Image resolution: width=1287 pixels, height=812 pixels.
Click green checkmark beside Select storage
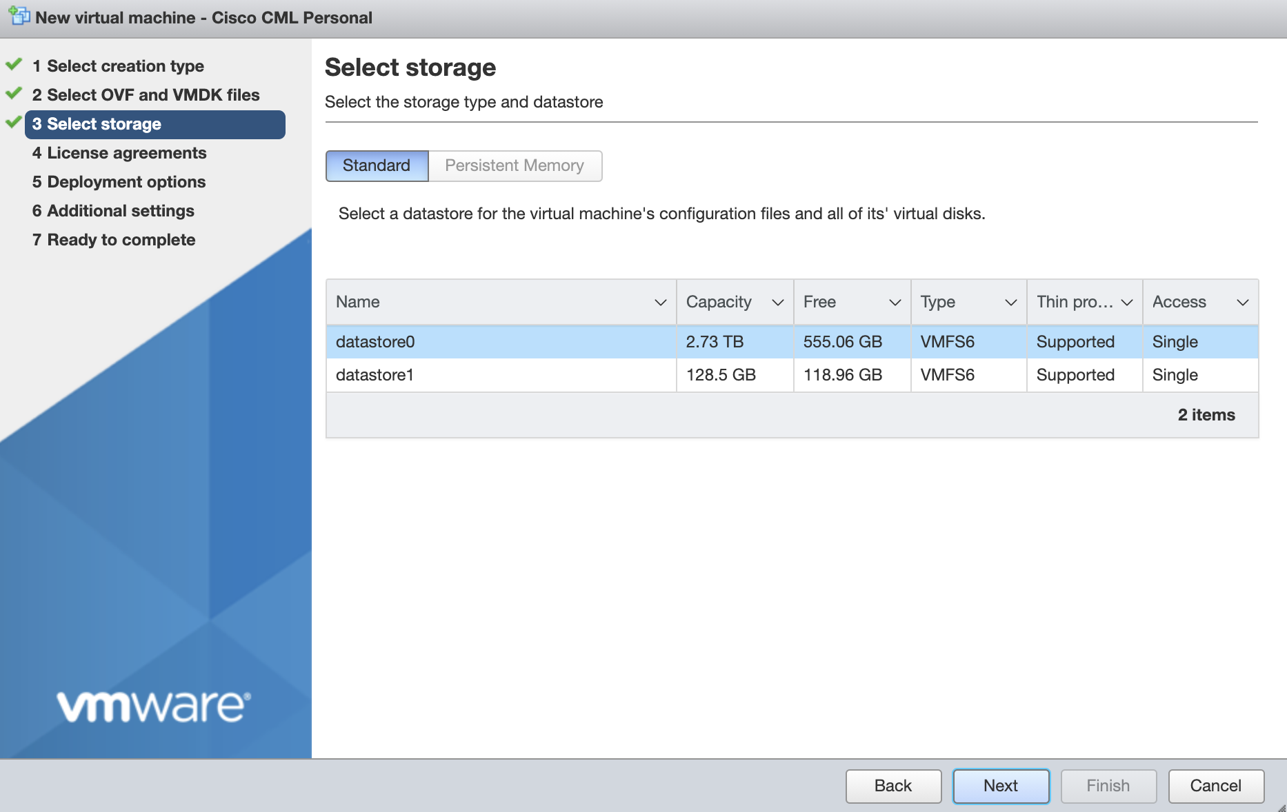point(12,122)
